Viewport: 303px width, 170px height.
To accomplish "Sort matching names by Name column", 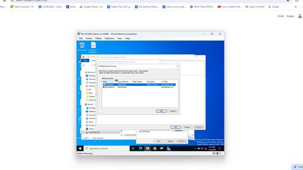I will coord(109,82).
